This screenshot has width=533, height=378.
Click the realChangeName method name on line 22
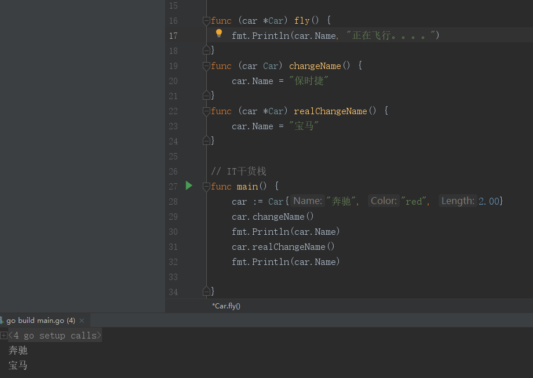click(x=330, y=111)
